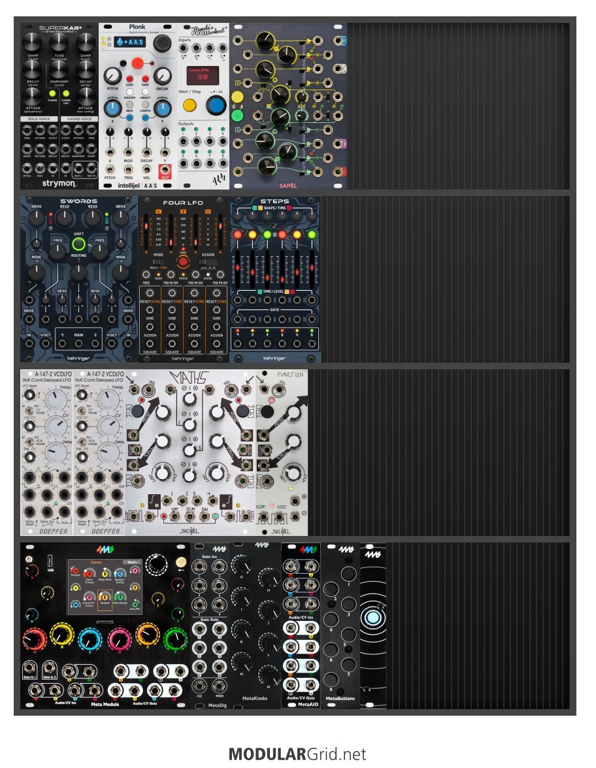Click the strymon logo on SuperKar+

coord(59,183)
